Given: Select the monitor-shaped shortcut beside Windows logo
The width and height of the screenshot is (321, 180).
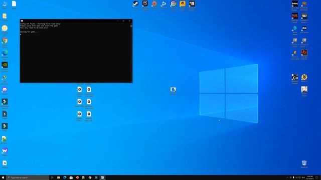Looking at the screenshot, I should click(x=173, y=89).
